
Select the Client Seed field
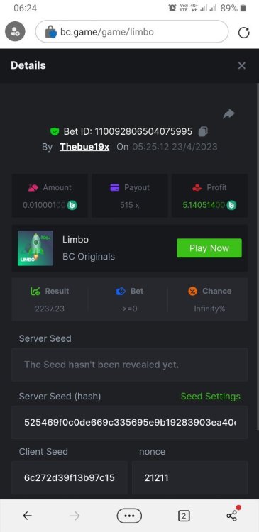pyautogui.click(x=70, y=477)
